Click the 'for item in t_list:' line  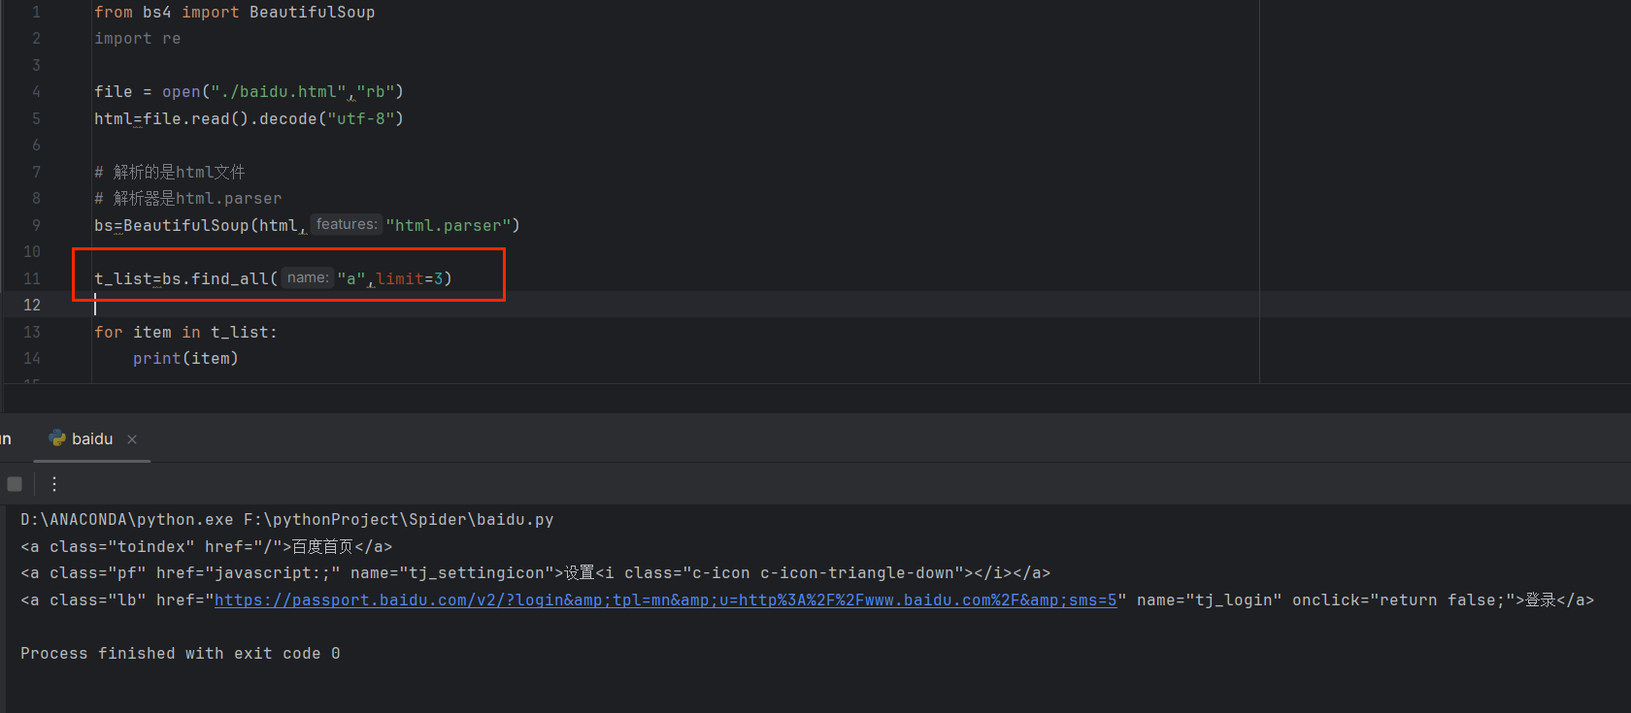click(185, 332)
